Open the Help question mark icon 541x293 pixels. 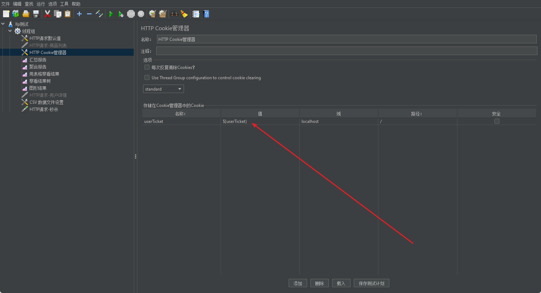206,14
